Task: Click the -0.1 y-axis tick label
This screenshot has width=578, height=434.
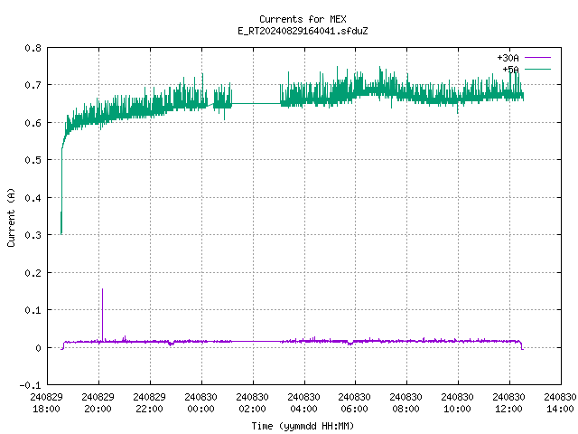Action: tap(30, 385)
